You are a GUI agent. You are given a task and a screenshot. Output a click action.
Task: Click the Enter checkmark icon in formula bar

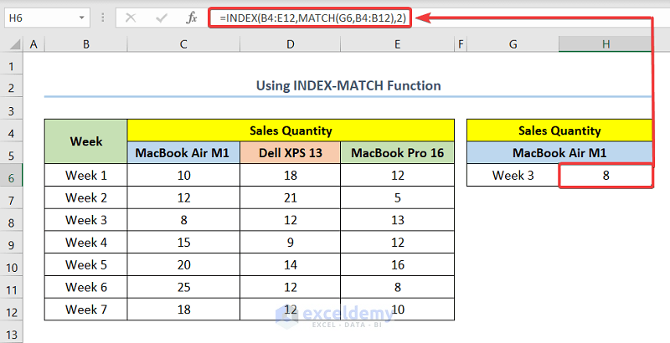(x=161, y=17)
